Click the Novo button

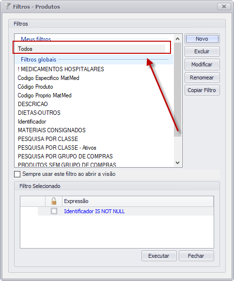(202, 39)
